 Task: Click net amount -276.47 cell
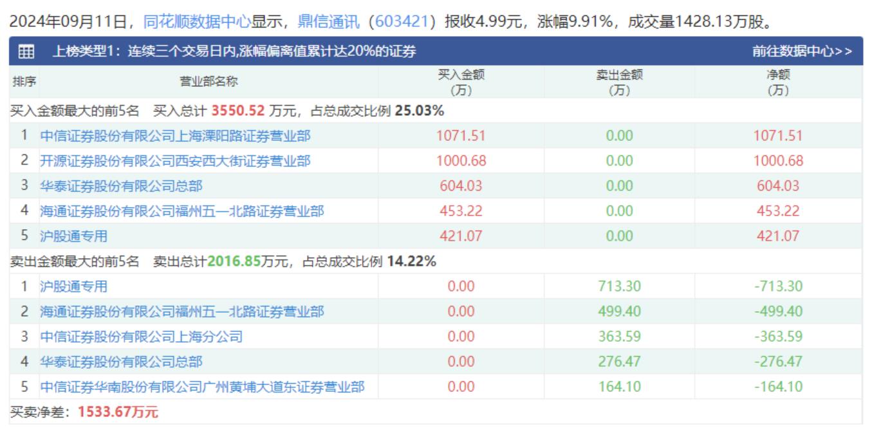click(x=778, y=362)
